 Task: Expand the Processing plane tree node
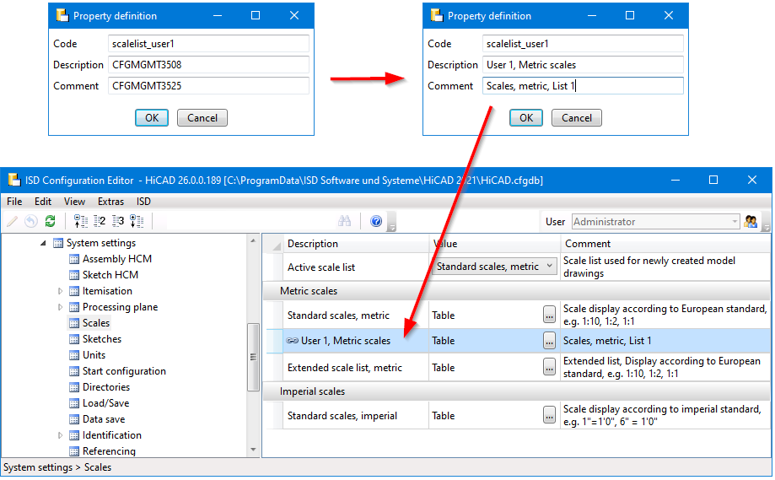[61, 307]
